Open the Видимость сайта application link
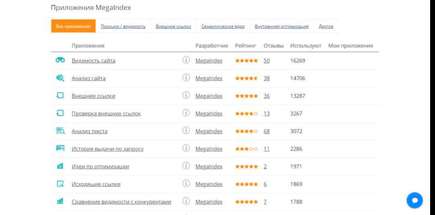The width and height of the screenshot is (435, 215). (94, 61)
